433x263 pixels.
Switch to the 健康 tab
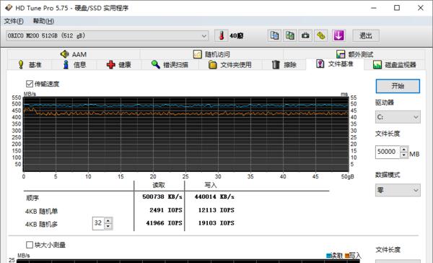click(119, 65)
